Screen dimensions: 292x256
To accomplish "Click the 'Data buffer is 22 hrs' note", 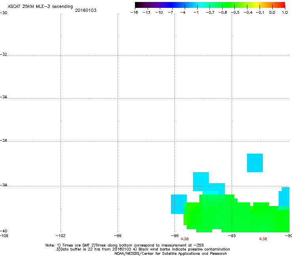I will tap(143, 249).
